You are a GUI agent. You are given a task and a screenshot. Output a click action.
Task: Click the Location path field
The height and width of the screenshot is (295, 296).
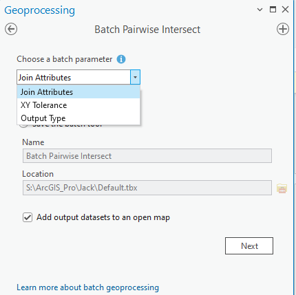click(147, 188)
